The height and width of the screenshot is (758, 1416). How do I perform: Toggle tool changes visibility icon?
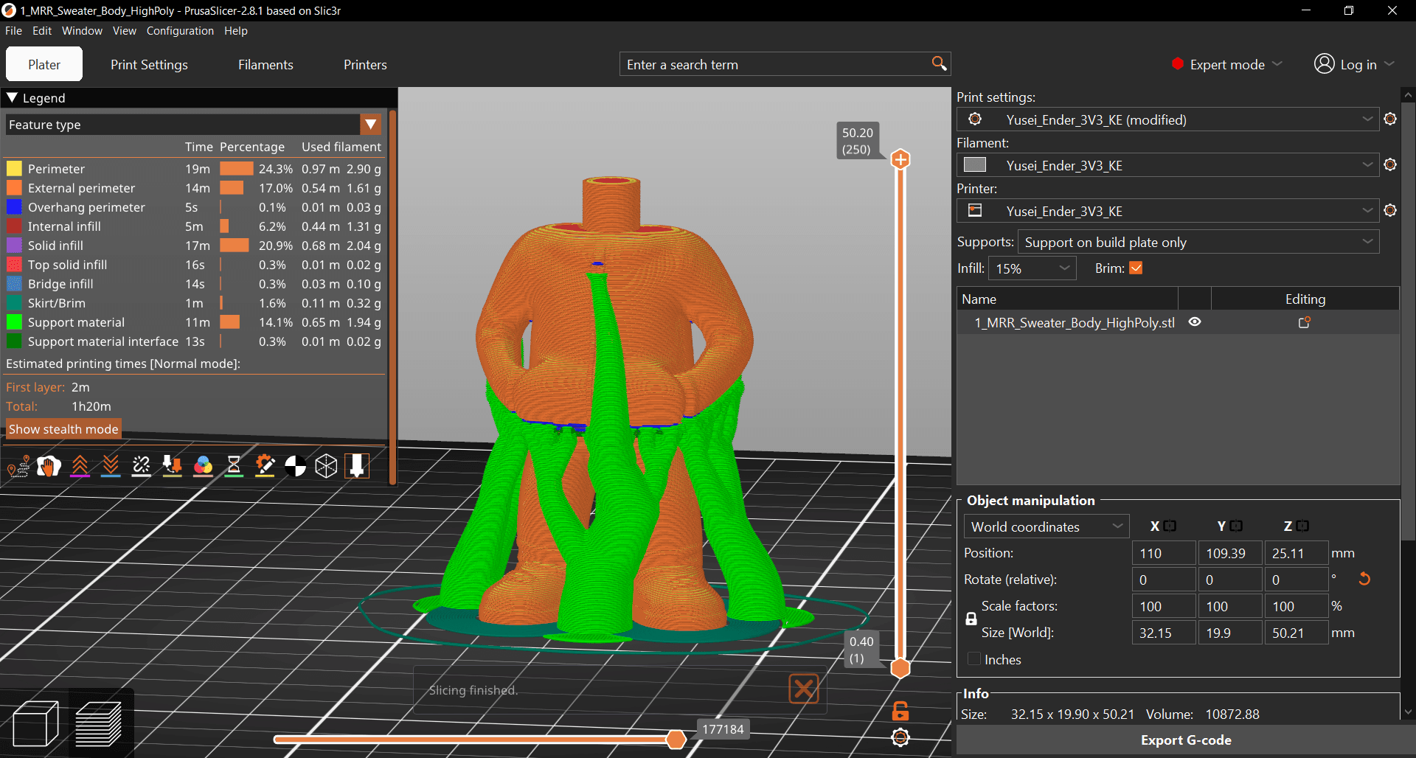(x=172, y=466)
